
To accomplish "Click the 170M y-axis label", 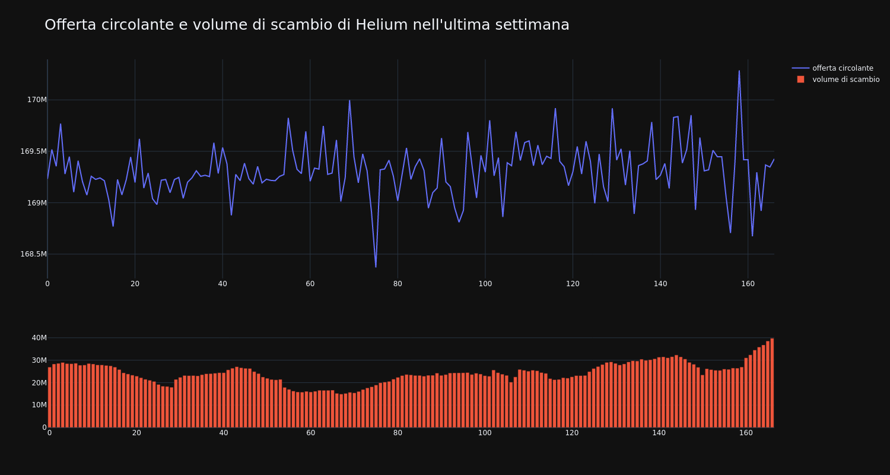I will click(x=37, y=100).
